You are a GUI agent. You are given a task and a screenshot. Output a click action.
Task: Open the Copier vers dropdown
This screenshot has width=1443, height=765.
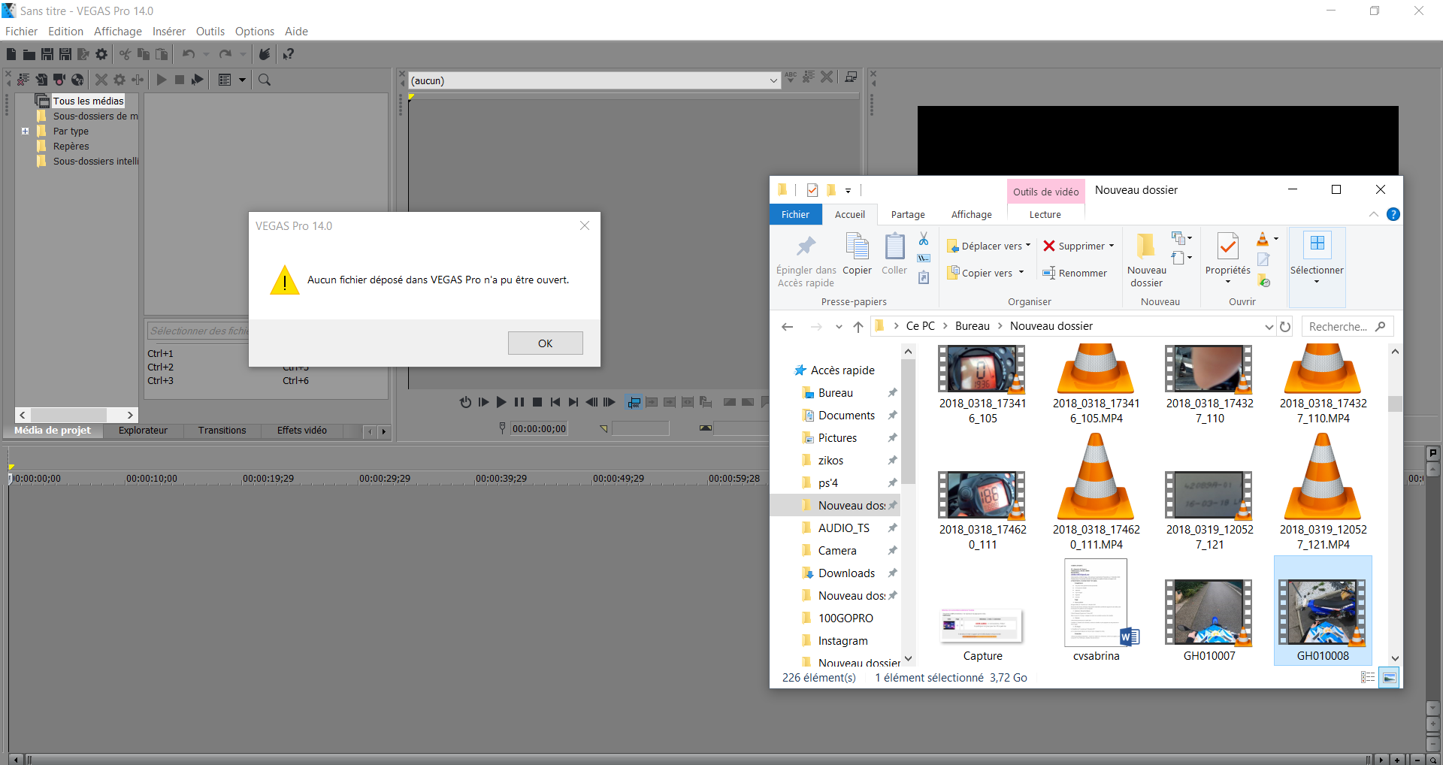tap(1021, 273)
